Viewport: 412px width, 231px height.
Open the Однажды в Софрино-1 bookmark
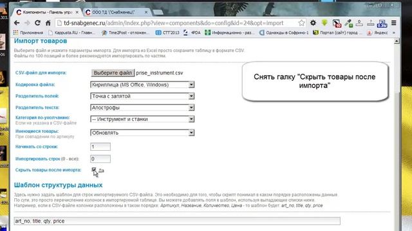pyautogui.click(x=284, y=33)
